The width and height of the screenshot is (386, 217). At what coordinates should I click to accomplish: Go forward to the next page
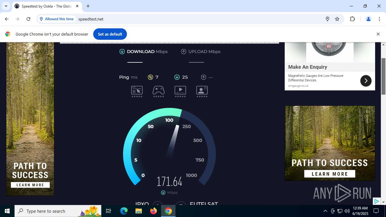(17, 19)
